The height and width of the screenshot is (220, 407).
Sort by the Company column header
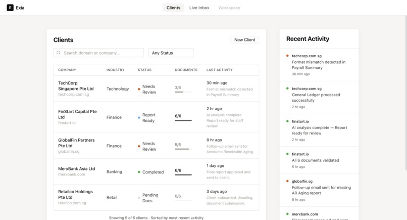click(67, 70)
